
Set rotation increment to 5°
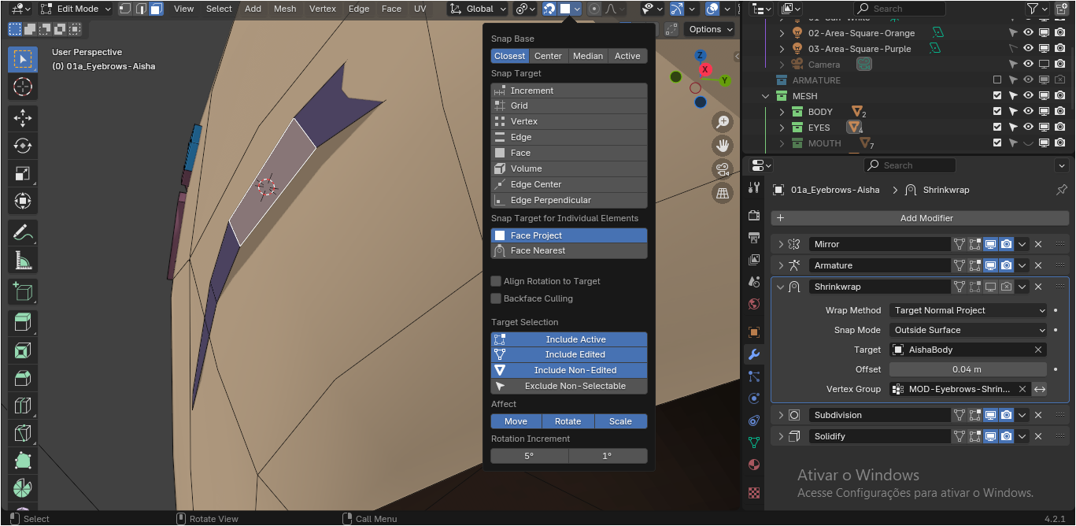pyautogui.click(x=529, y=456)
